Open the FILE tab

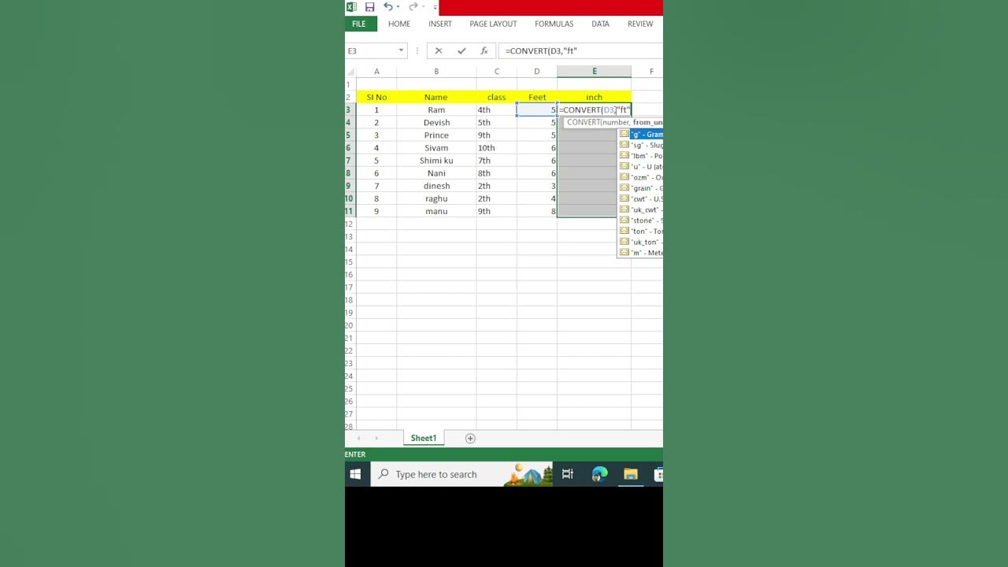(x=359, y=24)
